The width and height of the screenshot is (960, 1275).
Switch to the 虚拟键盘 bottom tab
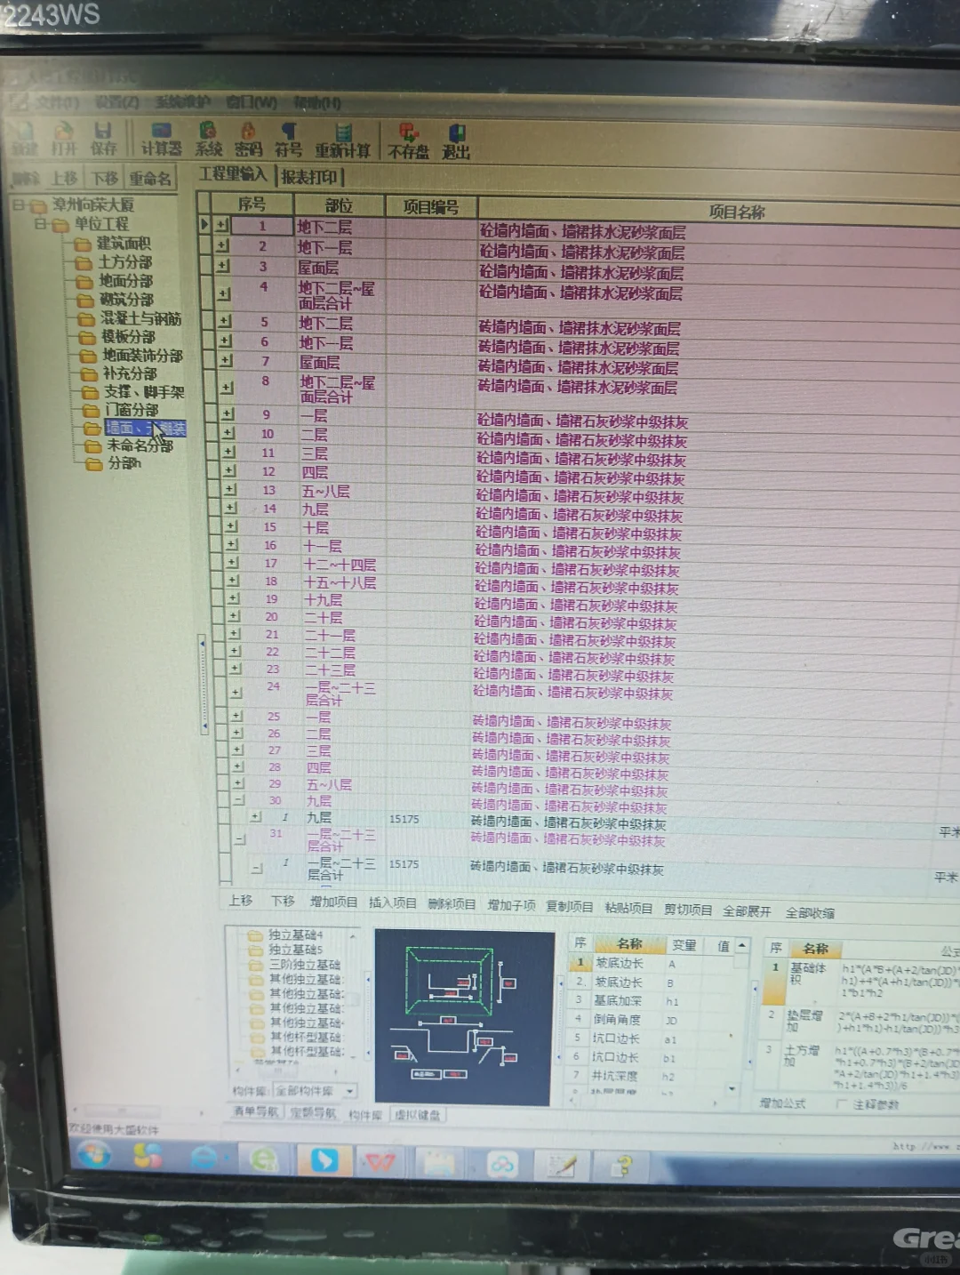tap(417, 1114)
